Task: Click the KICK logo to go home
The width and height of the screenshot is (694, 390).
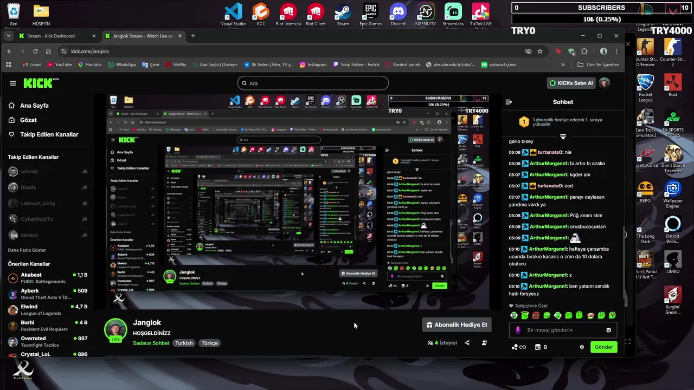Action: pyautogui.click(x=41, y=83)
